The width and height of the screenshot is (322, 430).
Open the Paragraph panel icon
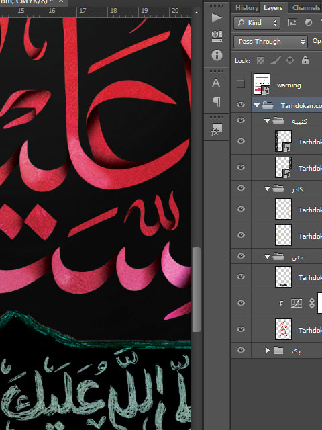point(217,101)
